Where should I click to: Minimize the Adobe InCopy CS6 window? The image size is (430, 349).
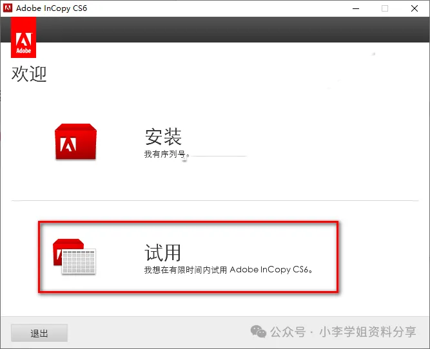click(356, 8)
